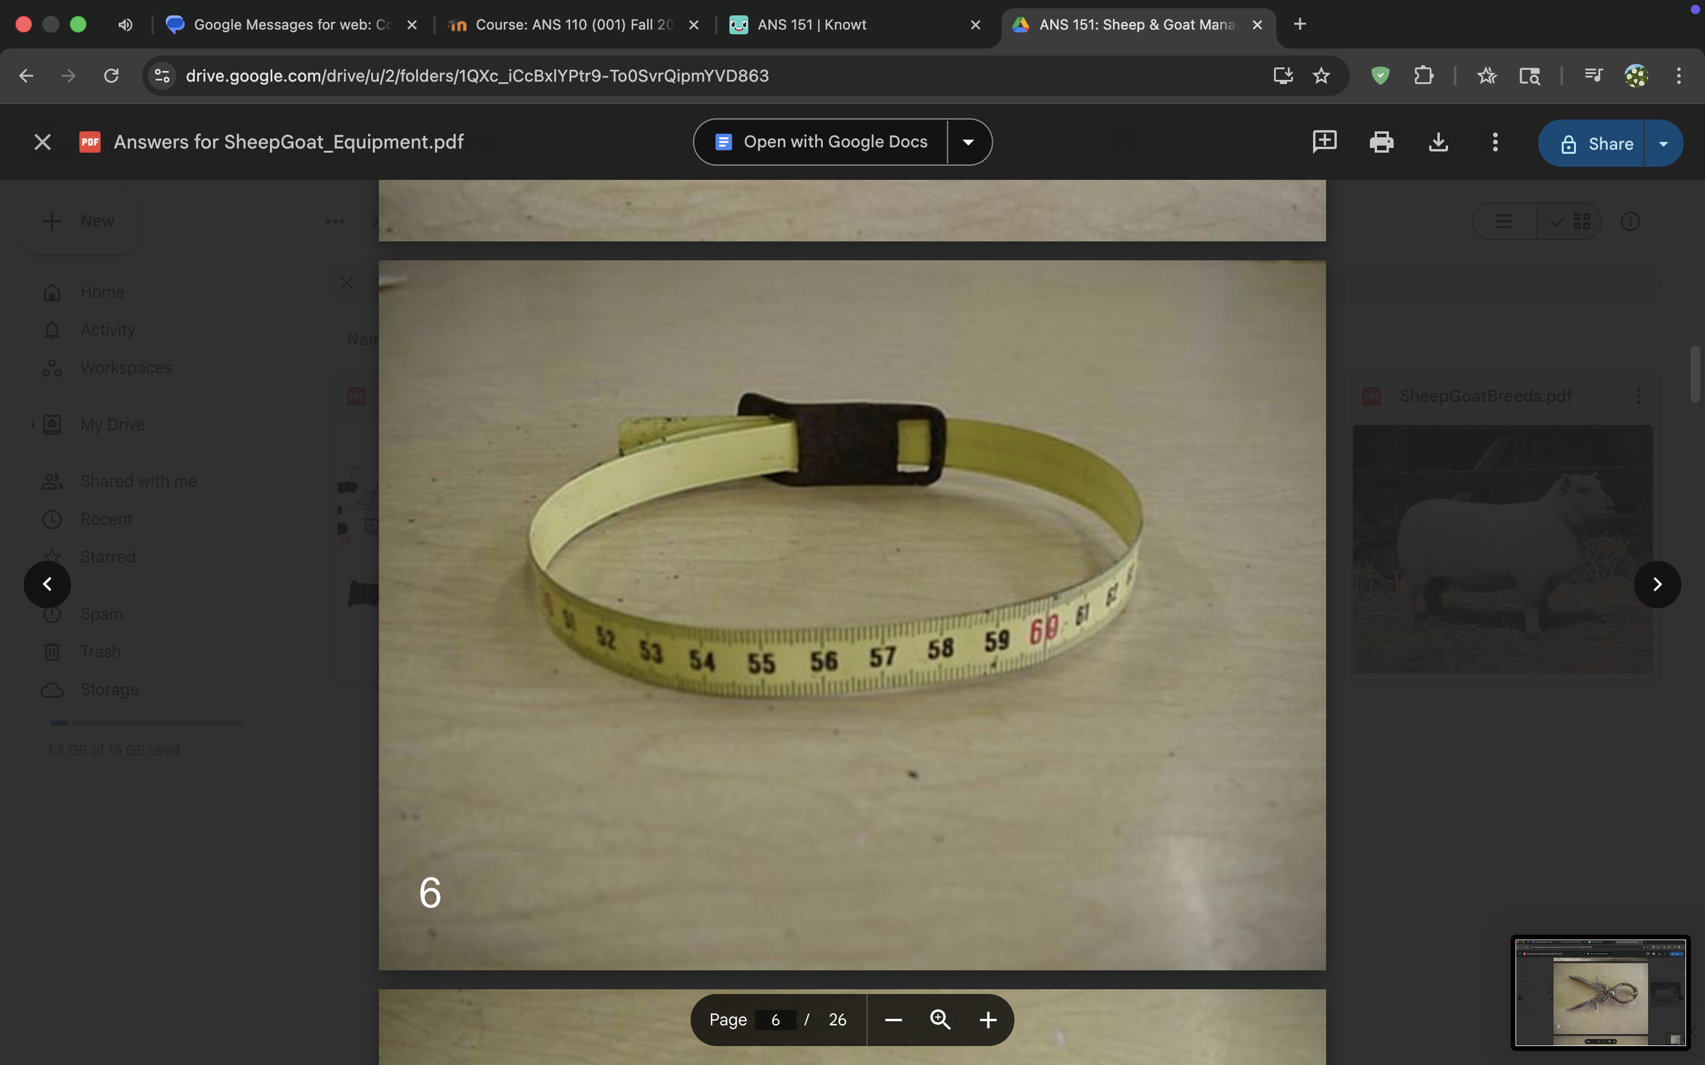1705x1065 pixels.
Task: Mute the tab audio speaker icon
Action: pyautogui.click(x=126, y=25)
